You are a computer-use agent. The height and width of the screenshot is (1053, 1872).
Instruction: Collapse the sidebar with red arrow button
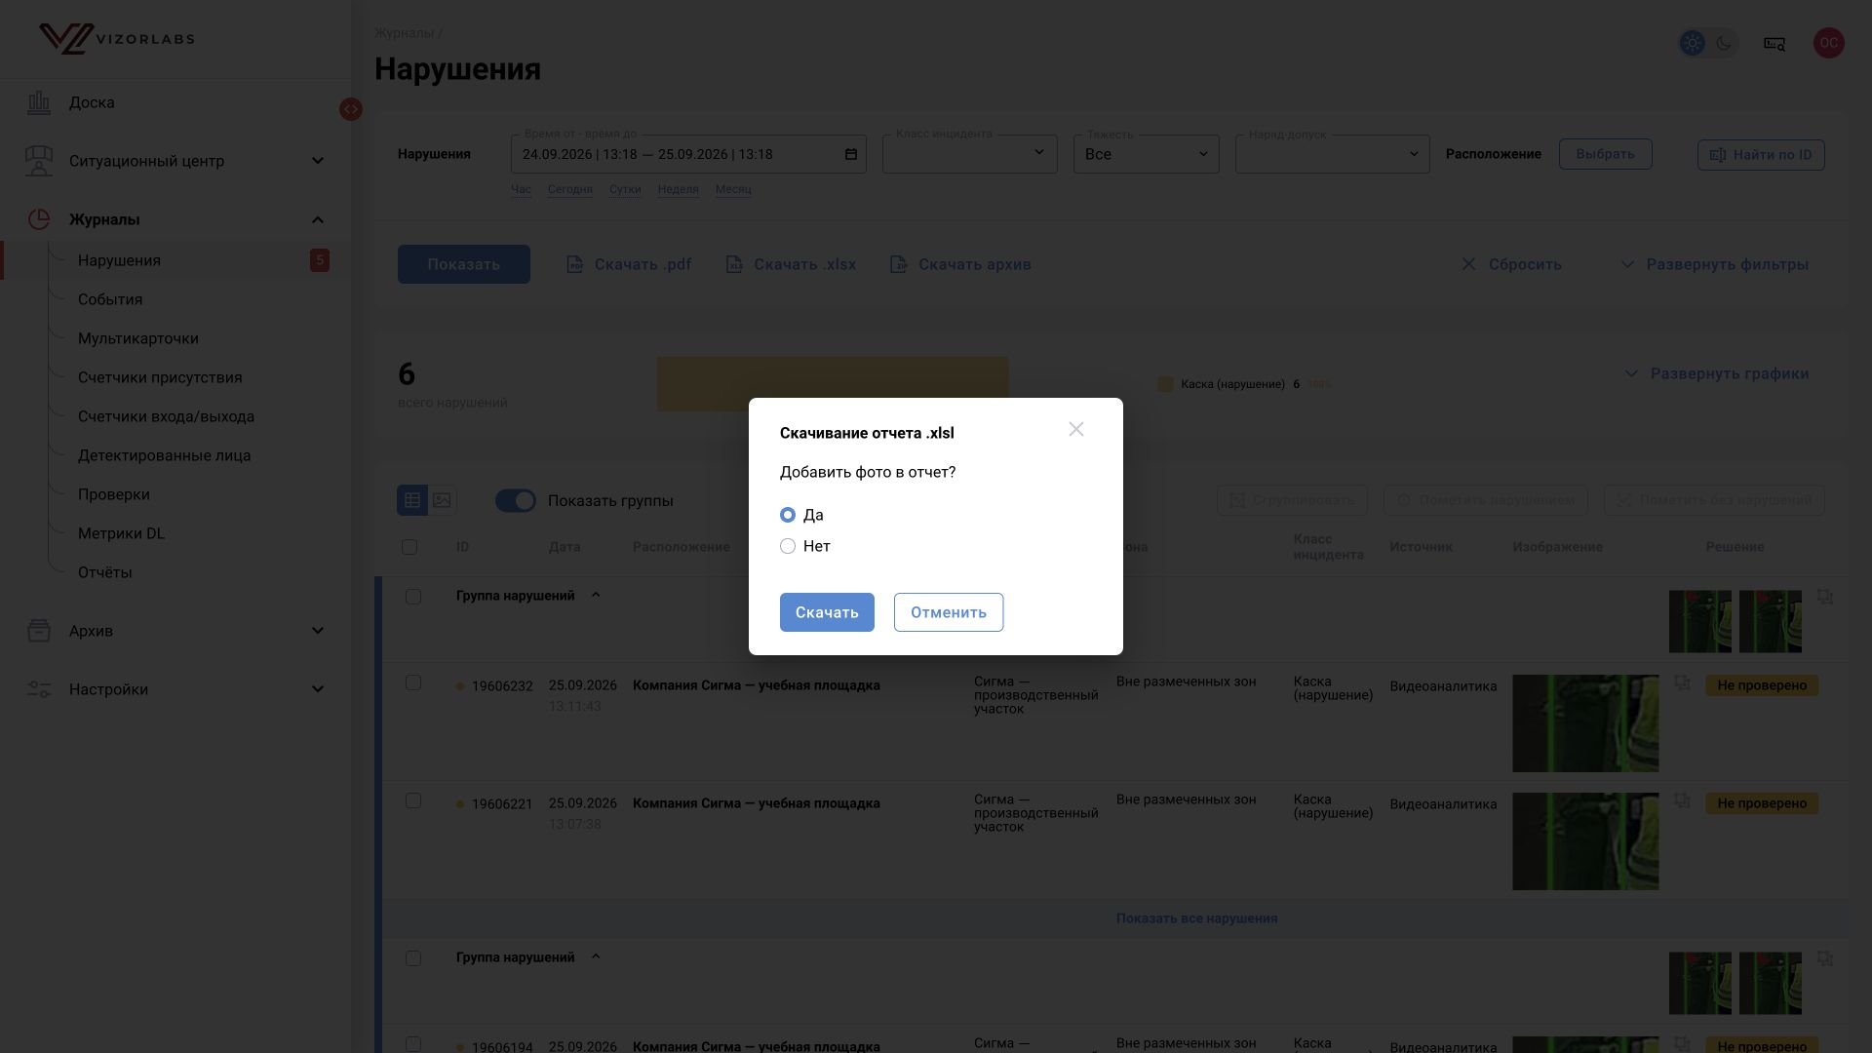click(351, 109)
